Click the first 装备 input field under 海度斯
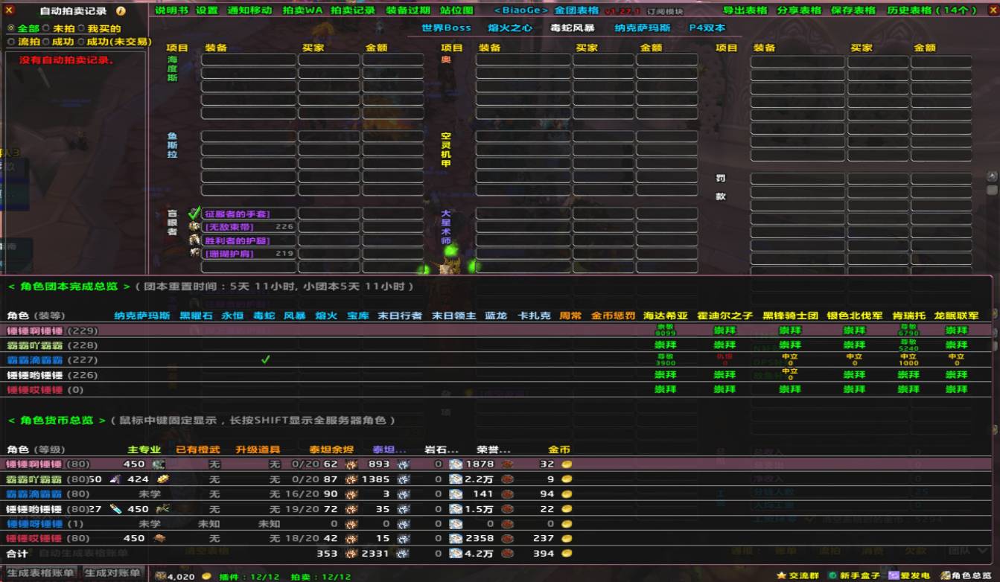1000x582 pixels. click(x=249, y=60)
